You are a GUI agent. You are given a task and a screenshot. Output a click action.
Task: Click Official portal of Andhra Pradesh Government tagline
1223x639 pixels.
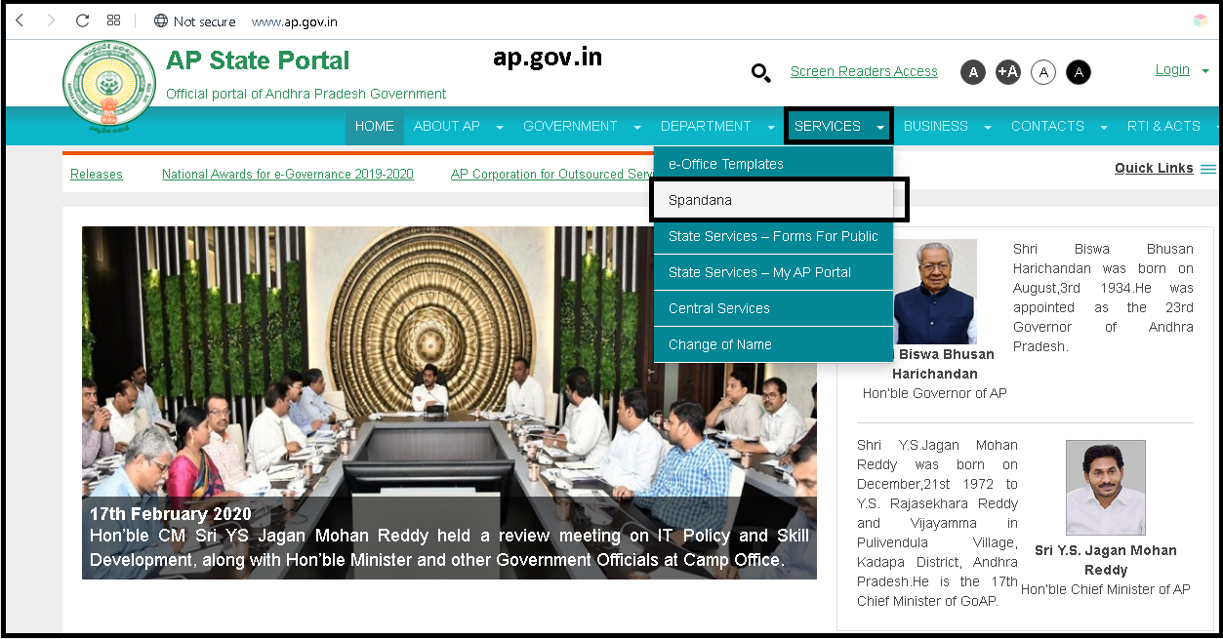[x=306, y=94]
